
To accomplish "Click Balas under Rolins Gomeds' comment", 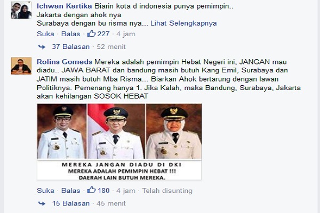I will pyautogui.click(x=70, y=191).
